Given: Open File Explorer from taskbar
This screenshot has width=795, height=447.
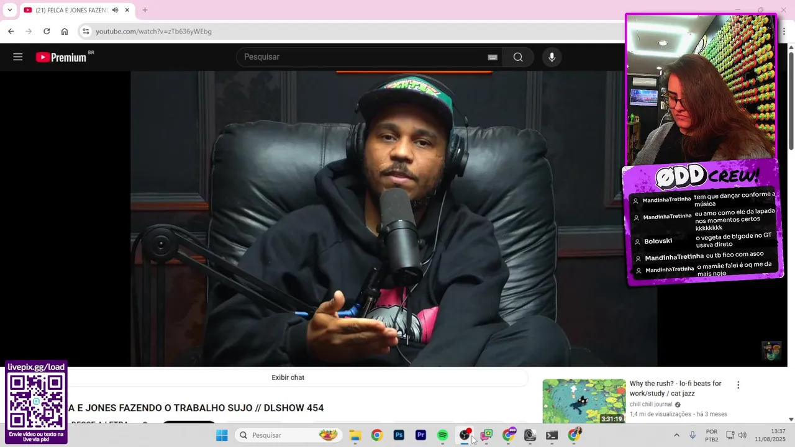Looking at the screenshot, I should click(355, 435).
